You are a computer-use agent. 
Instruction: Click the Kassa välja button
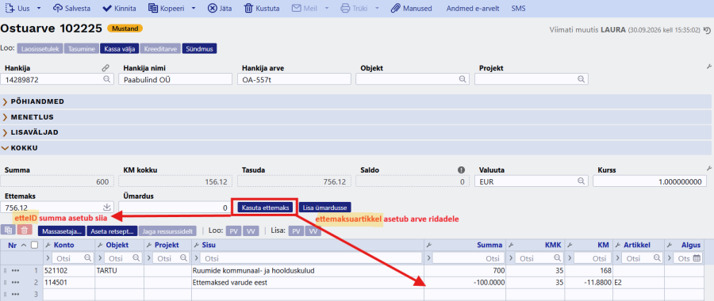coord(119,48)
